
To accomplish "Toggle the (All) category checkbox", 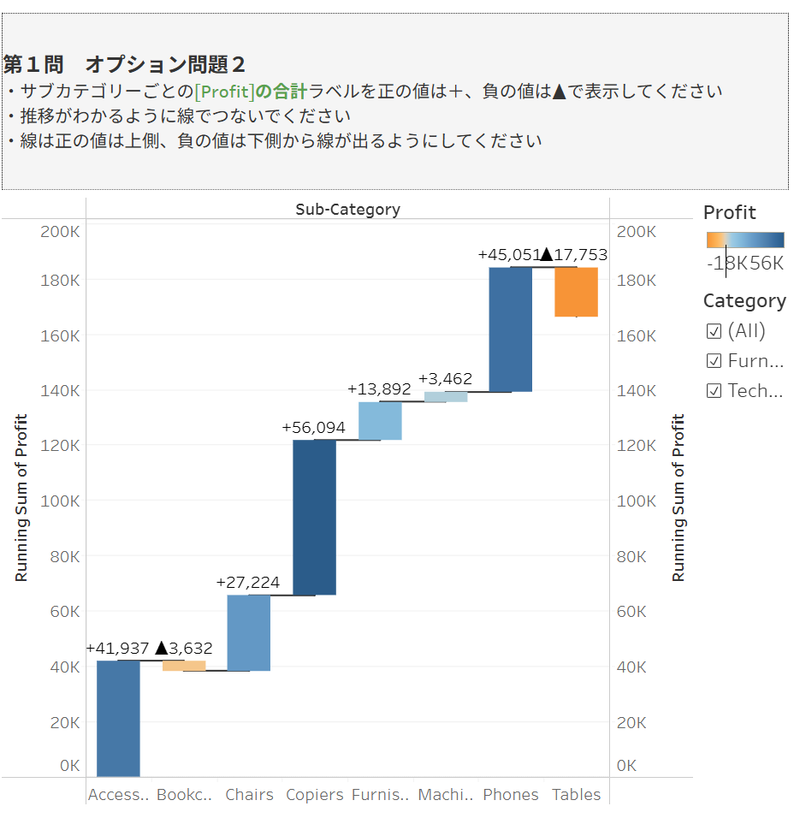I will [x=714, y=332].
